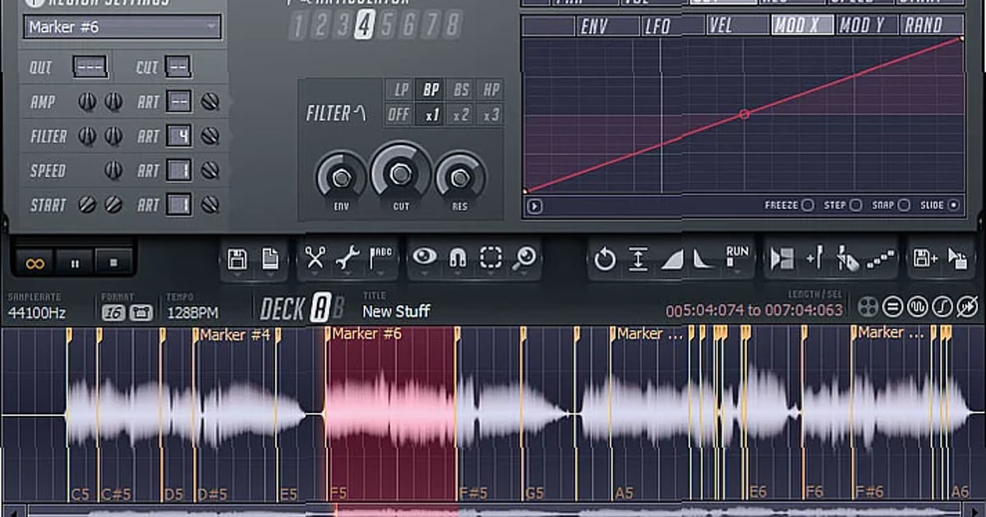Click the Marker #4 label in the waveform
986x517 pixels.
234,335
